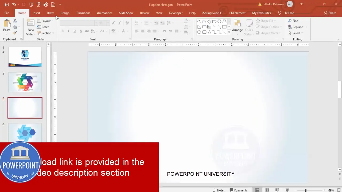Toggle text Shadow
342x192 pixels.
coord(81,31)
